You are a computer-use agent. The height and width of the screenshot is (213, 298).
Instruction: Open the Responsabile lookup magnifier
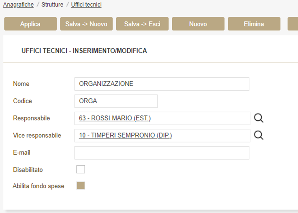click(258, 119)
